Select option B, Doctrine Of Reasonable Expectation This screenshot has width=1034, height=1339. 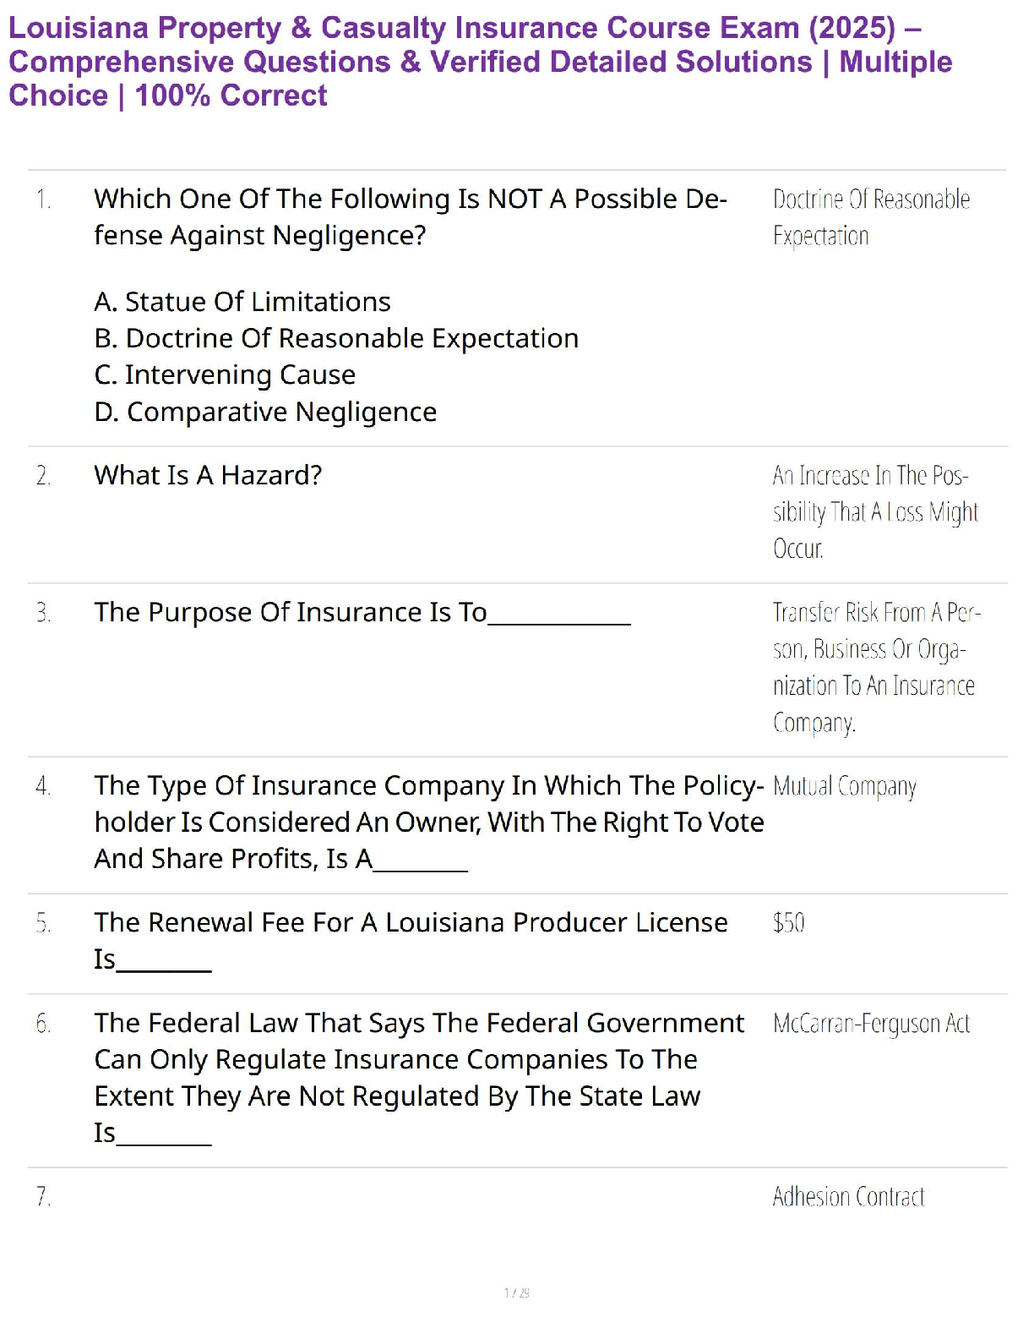click(336, 338)
